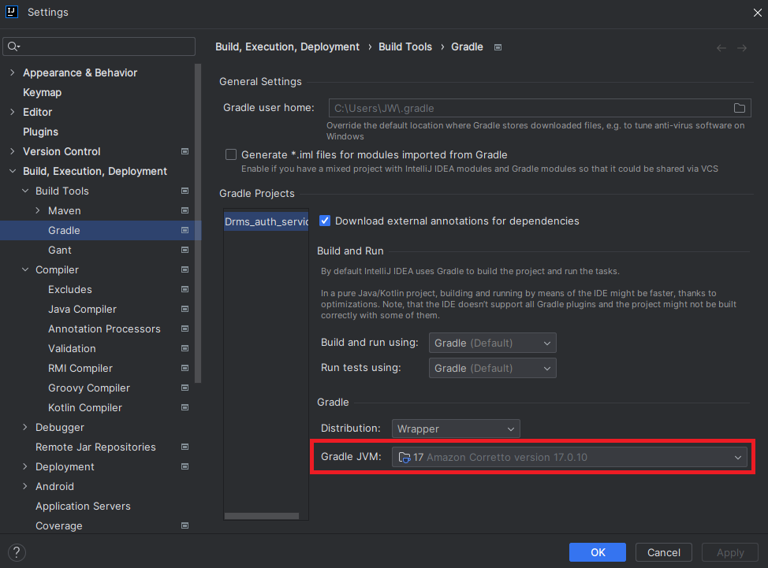Click the settings tree vertical scrollbar
768x568 pixels.
[198, 223]
